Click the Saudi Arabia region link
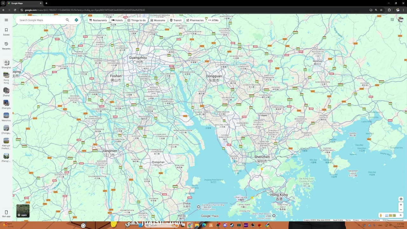Image resolution: width=407 pixels, height=229 pixels. 338,220
